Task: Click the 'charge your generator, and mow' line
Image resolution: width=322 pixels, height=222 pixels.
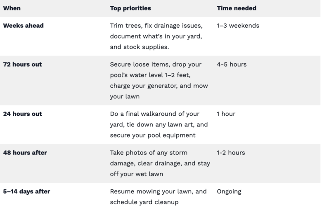Action: [159, 86]
